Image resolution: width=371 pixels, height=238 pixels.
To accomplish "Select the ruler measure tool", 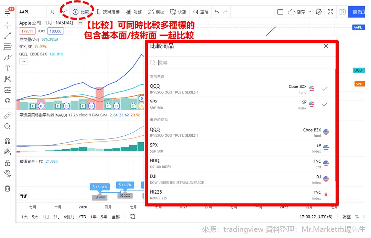I will 8,115.
